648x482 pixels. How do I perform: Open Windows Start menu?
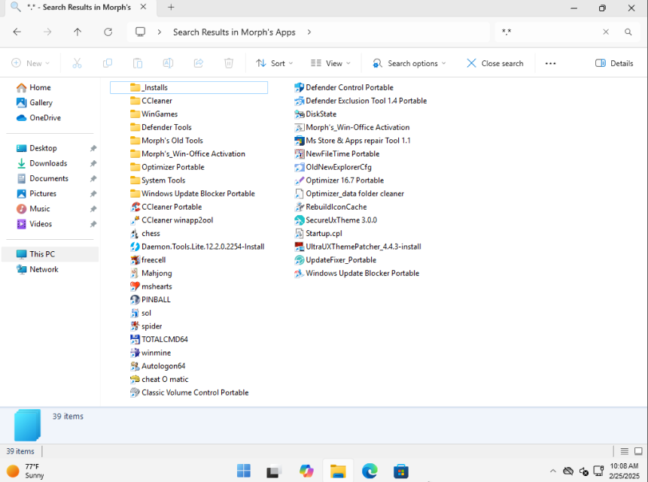click(244, 471)
